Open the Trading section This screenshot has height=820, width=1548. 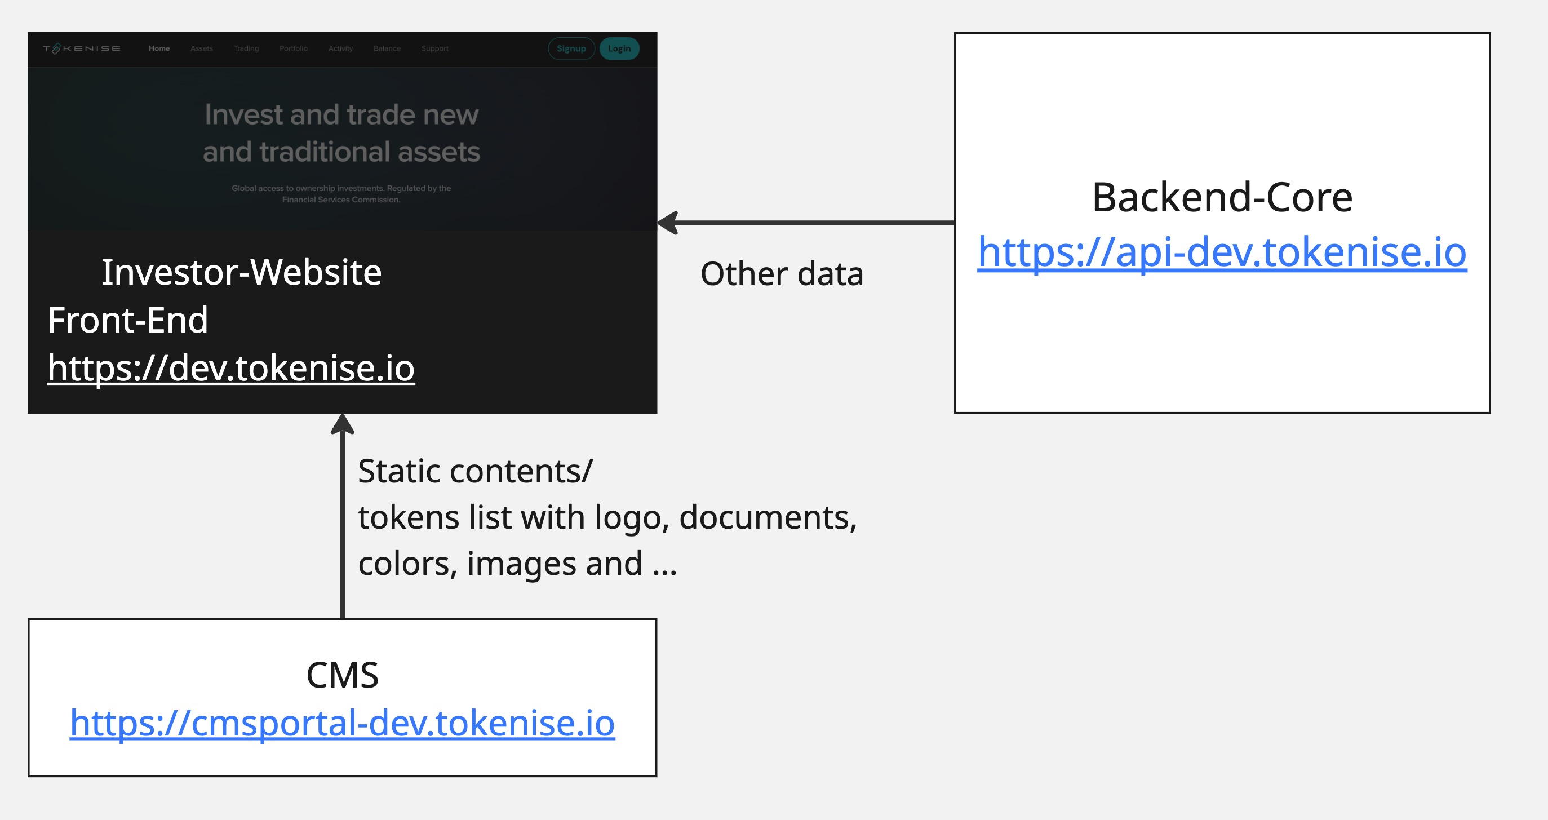[x=246, y=48]
